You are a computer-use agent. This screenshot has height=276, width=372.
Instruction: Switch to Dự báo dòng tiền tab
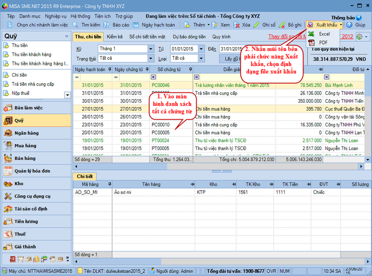point(189,36)
